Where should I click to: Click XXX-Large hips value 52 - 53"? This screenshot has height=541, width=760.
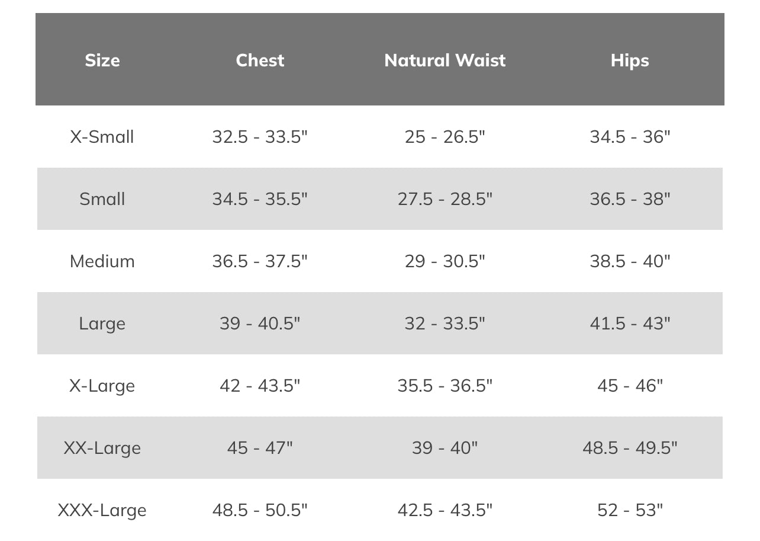[x=630, y=510]
